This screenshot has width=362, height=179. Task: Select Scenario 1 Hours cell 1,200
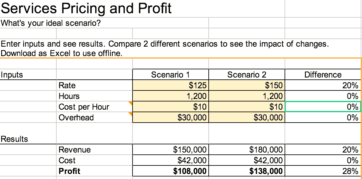coord(171,96)
